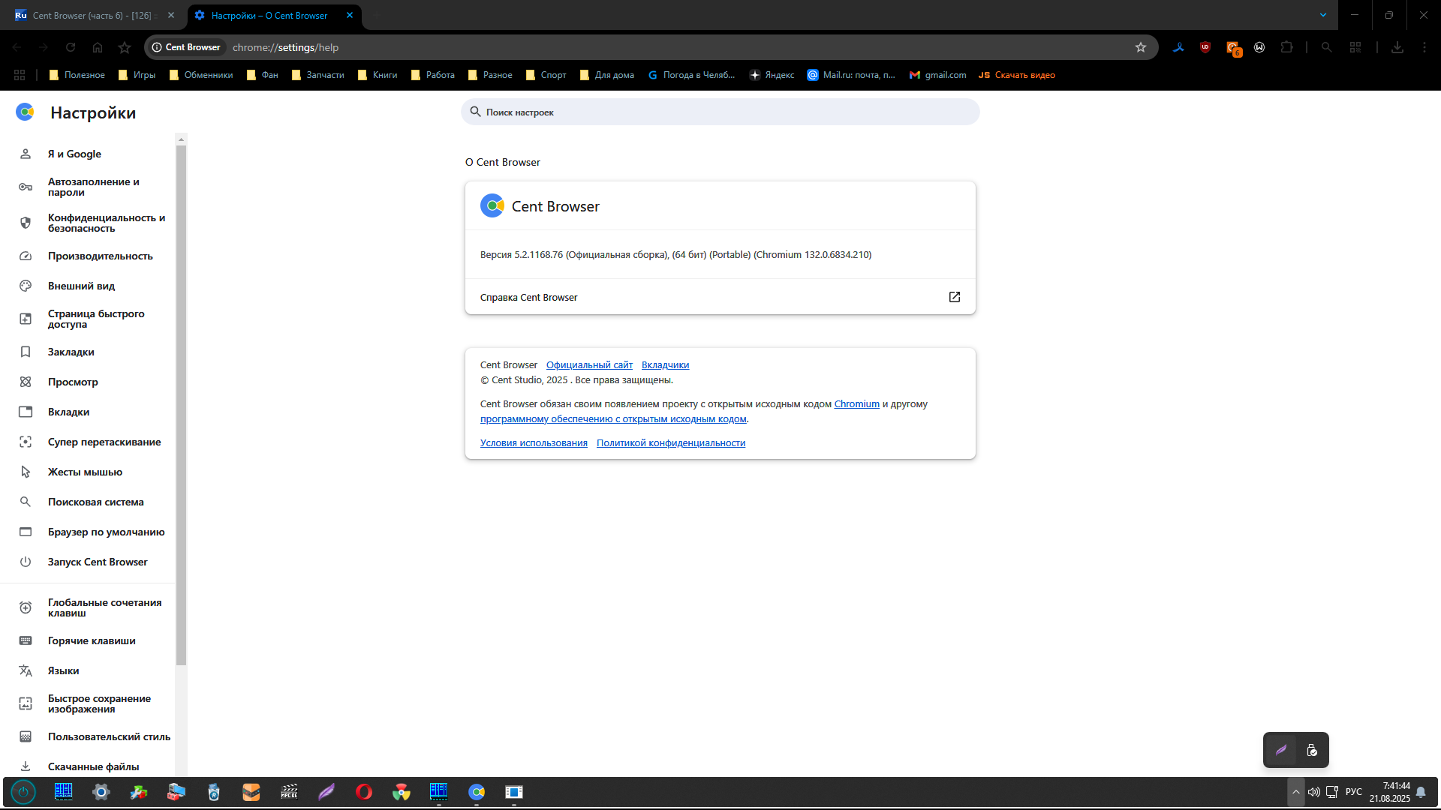Open the MPC-BE player from taskbar
The width and height of the screenshot is (1441, 810).
289,792
